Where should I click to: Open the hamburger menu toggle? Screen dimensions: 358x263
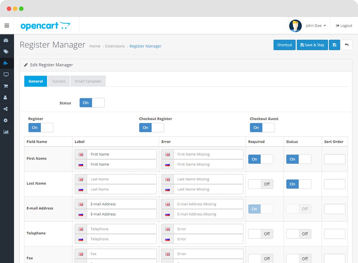[x=7, y=25]
